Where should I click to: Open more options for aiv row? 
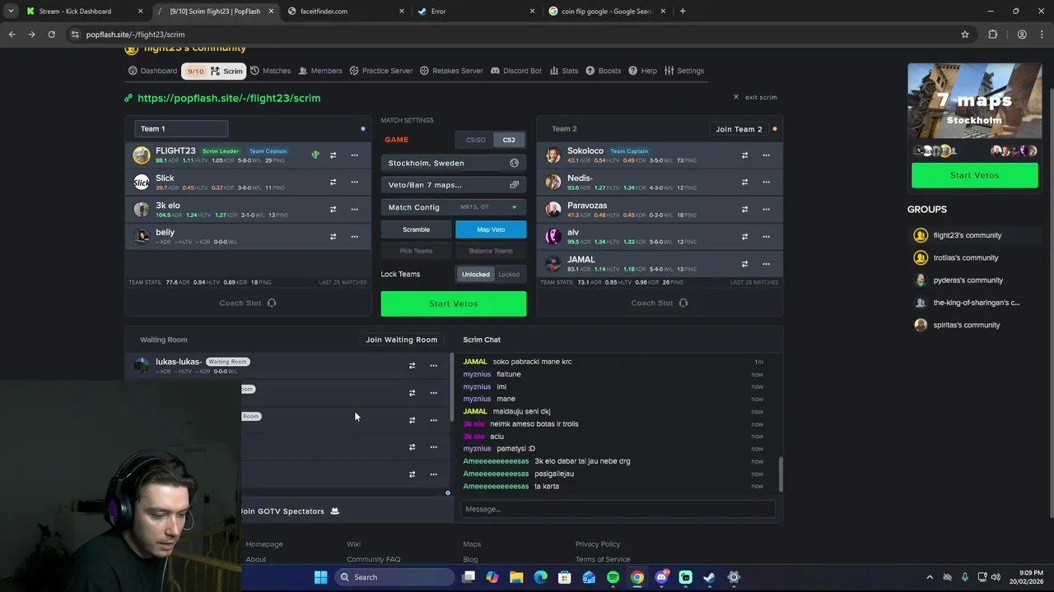click(766, 237)
